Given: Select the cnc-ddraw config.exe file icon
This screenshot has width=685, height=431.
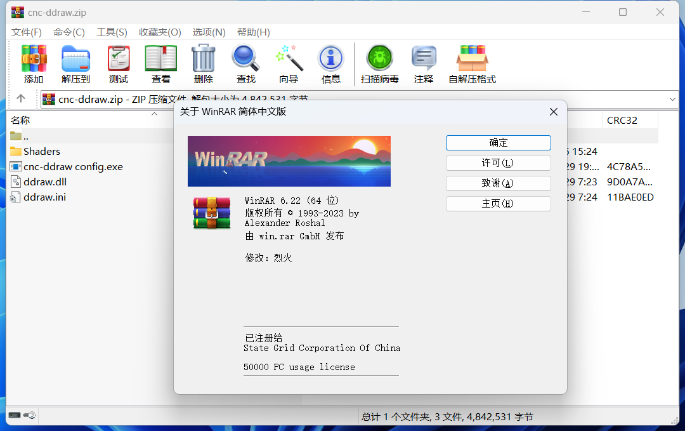Looking at the screenshot, I should tap(16, 166).
